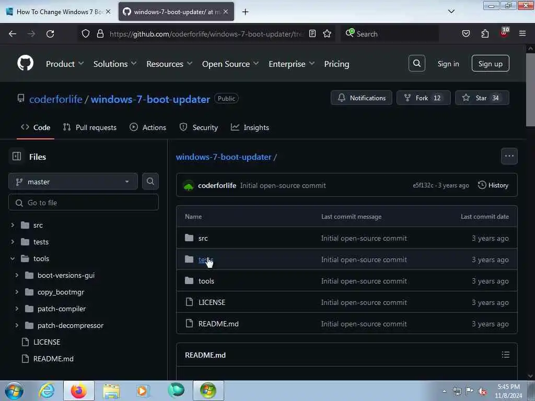Screen dimensions: 535x401
Task: Bookmark this page with the star icon
Action: tap(327, 33)
